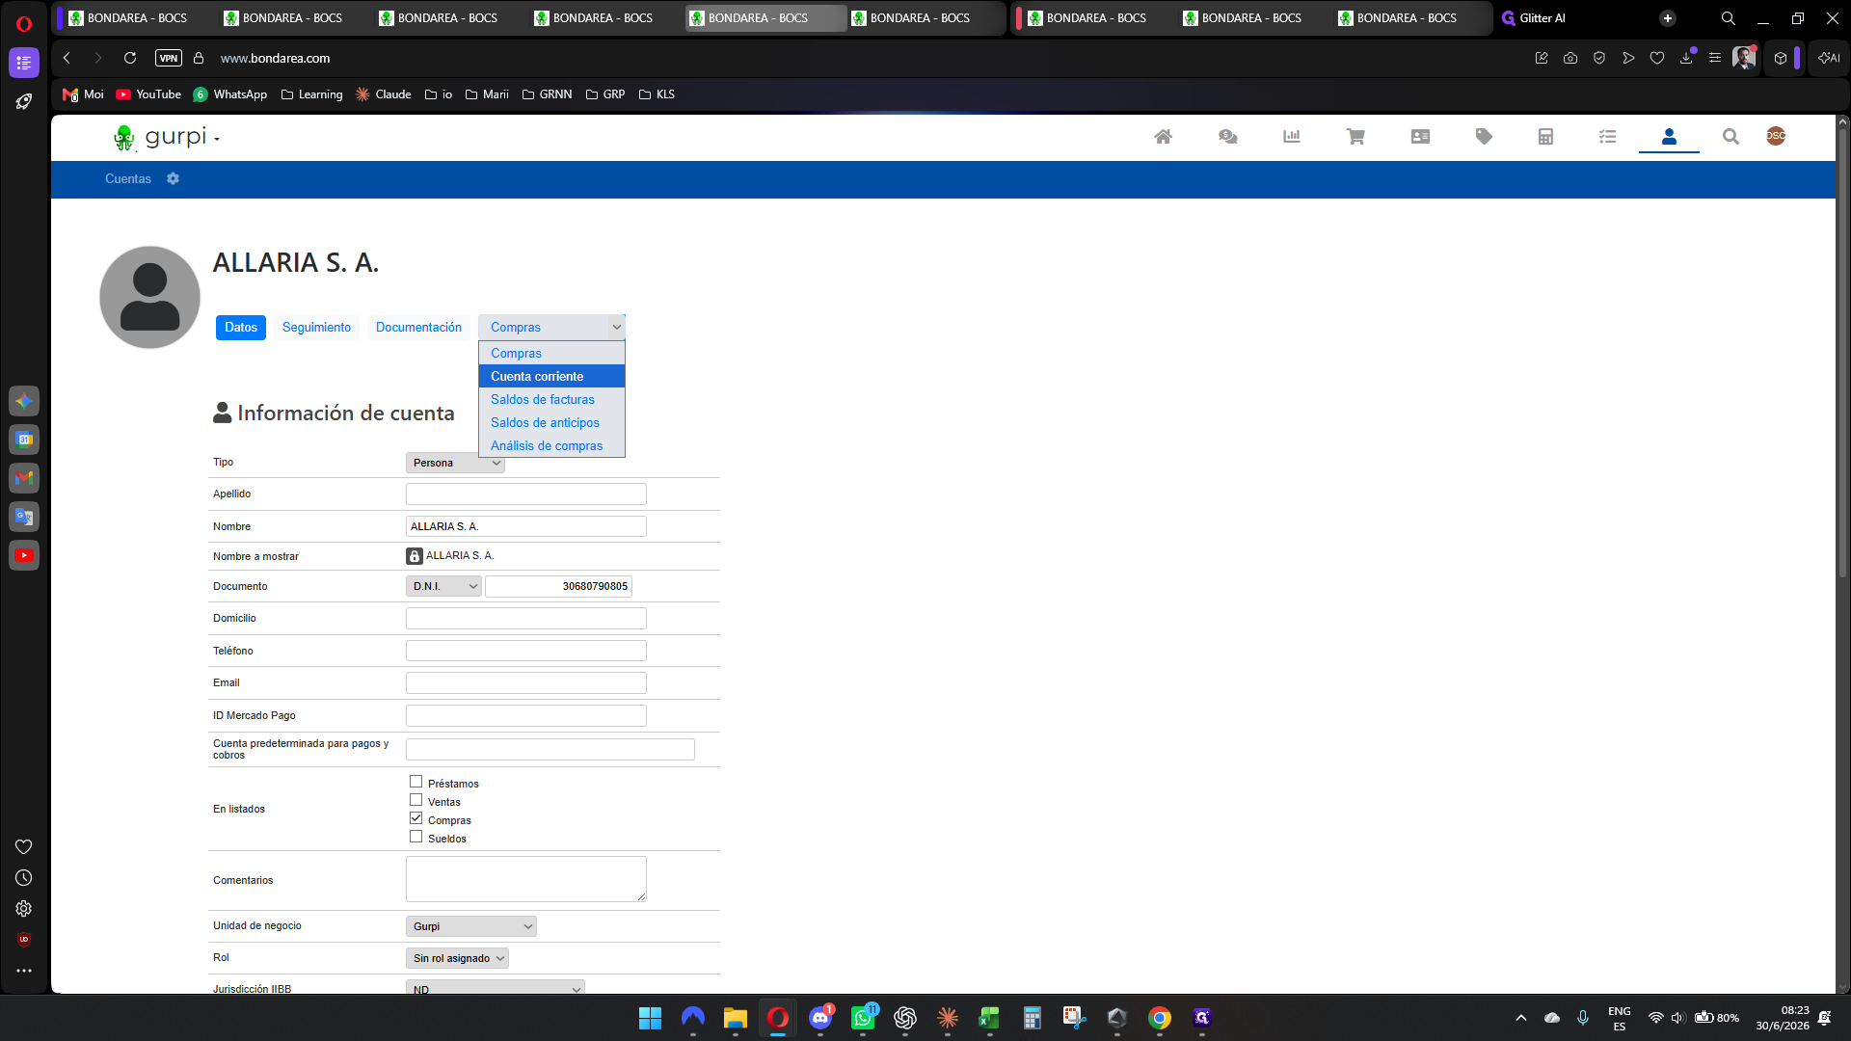
Task: Open Unidad de negocio dropdown showing Gurpi
Action: (471, 926)
